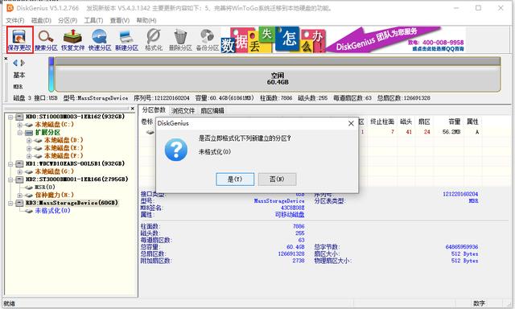Select 本地磁盘(C:) partition
This screenshot has height=309, width=515.
(x=55, y=125)
